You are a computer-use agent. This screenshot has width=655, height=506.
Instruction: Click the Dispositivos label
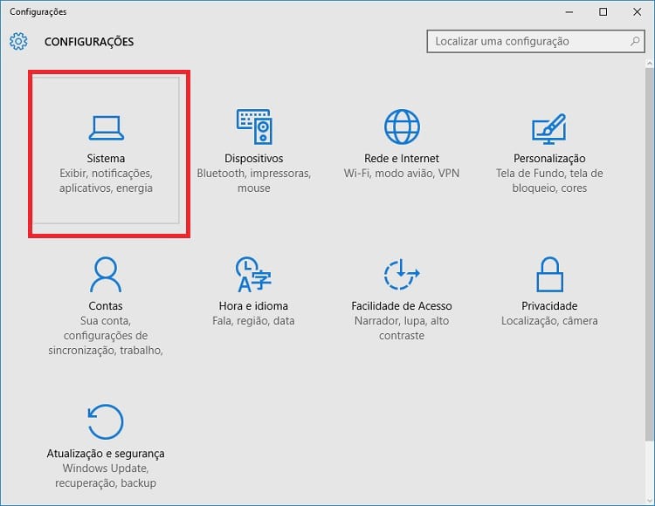pos(253,159)
